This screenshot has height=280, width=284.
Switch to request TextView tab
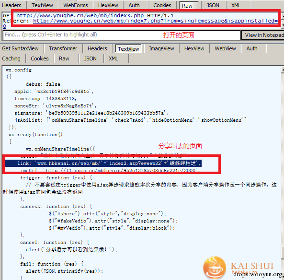pos(42,5)
